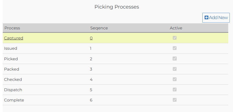
Task: Click the Seqence column header
Action: 99,28
